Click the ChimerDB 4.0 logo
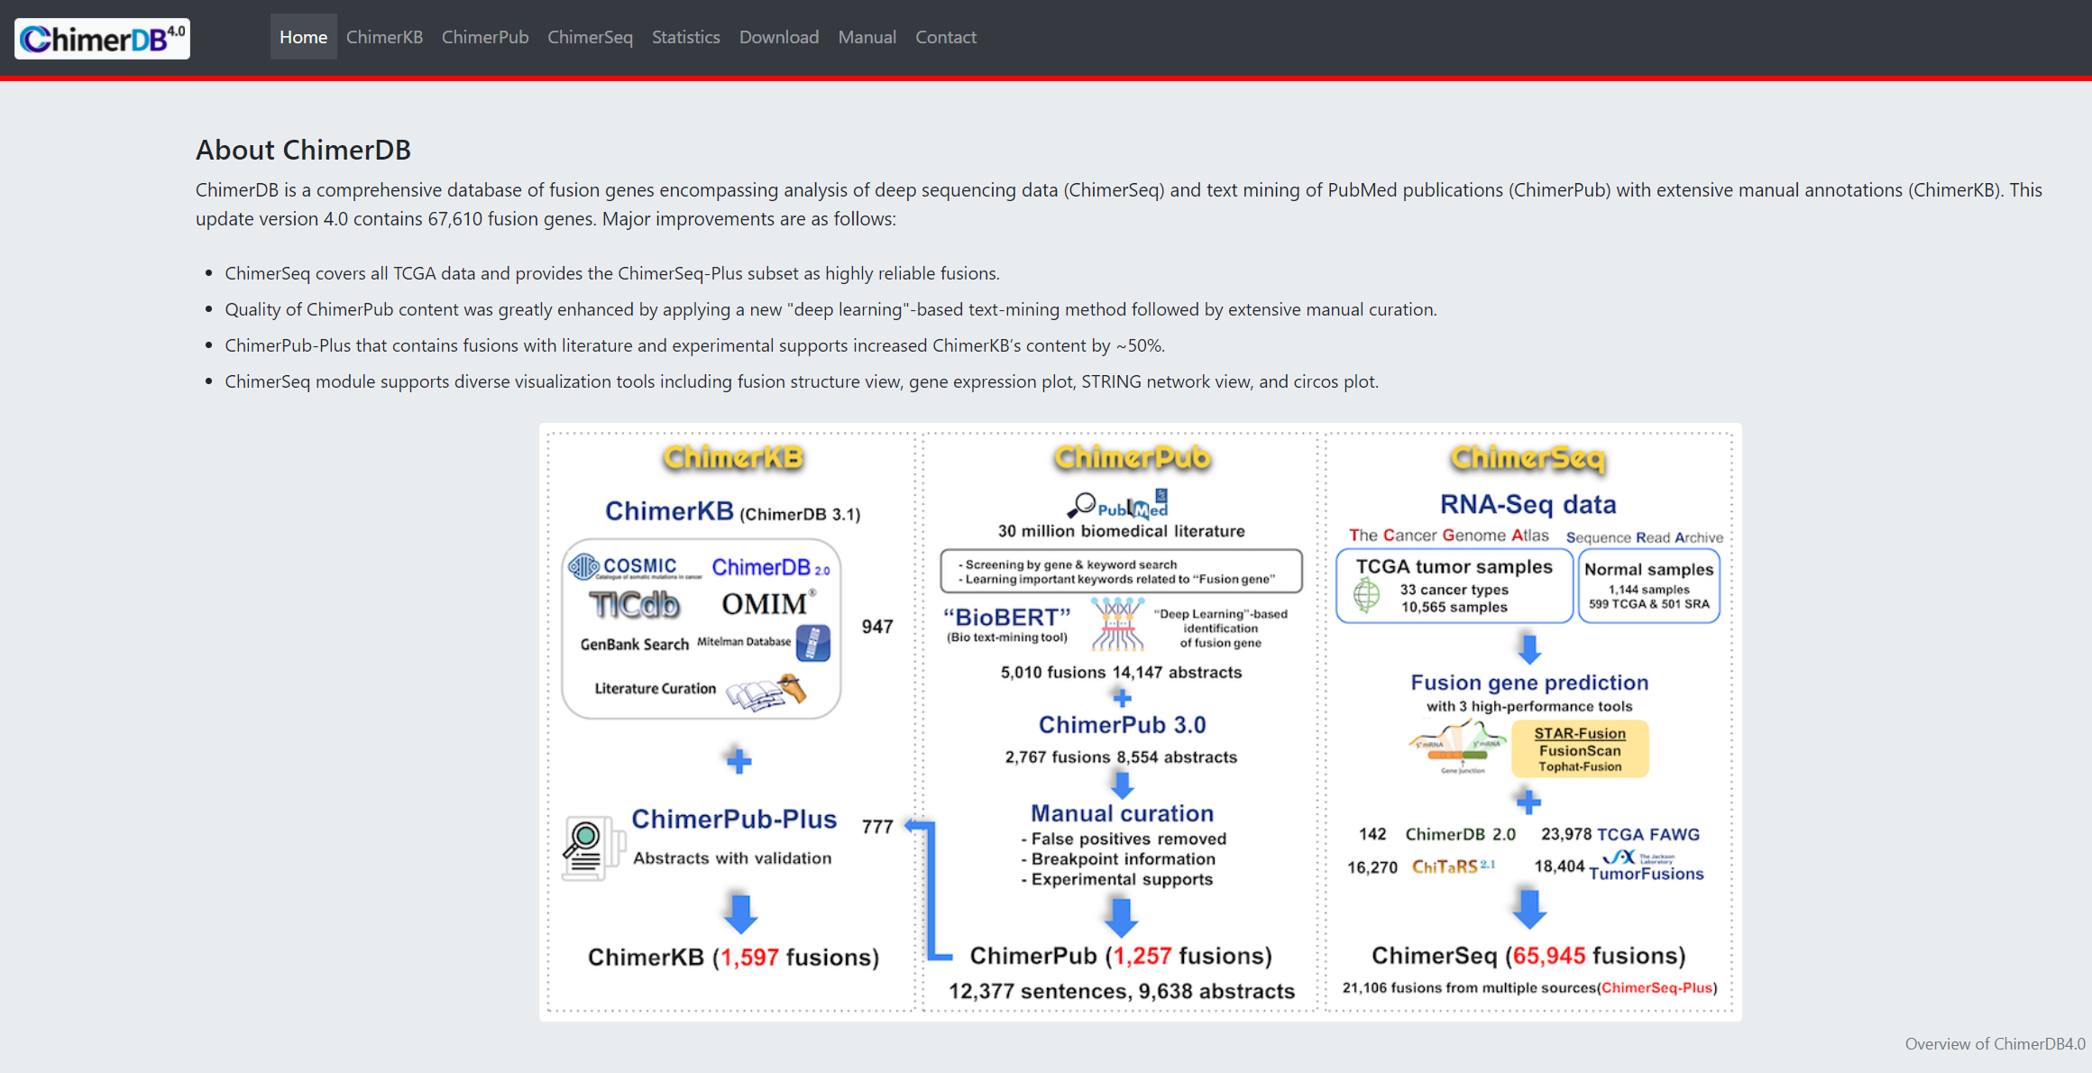Screen dimensions: 2092x1073 click(102, 38)
